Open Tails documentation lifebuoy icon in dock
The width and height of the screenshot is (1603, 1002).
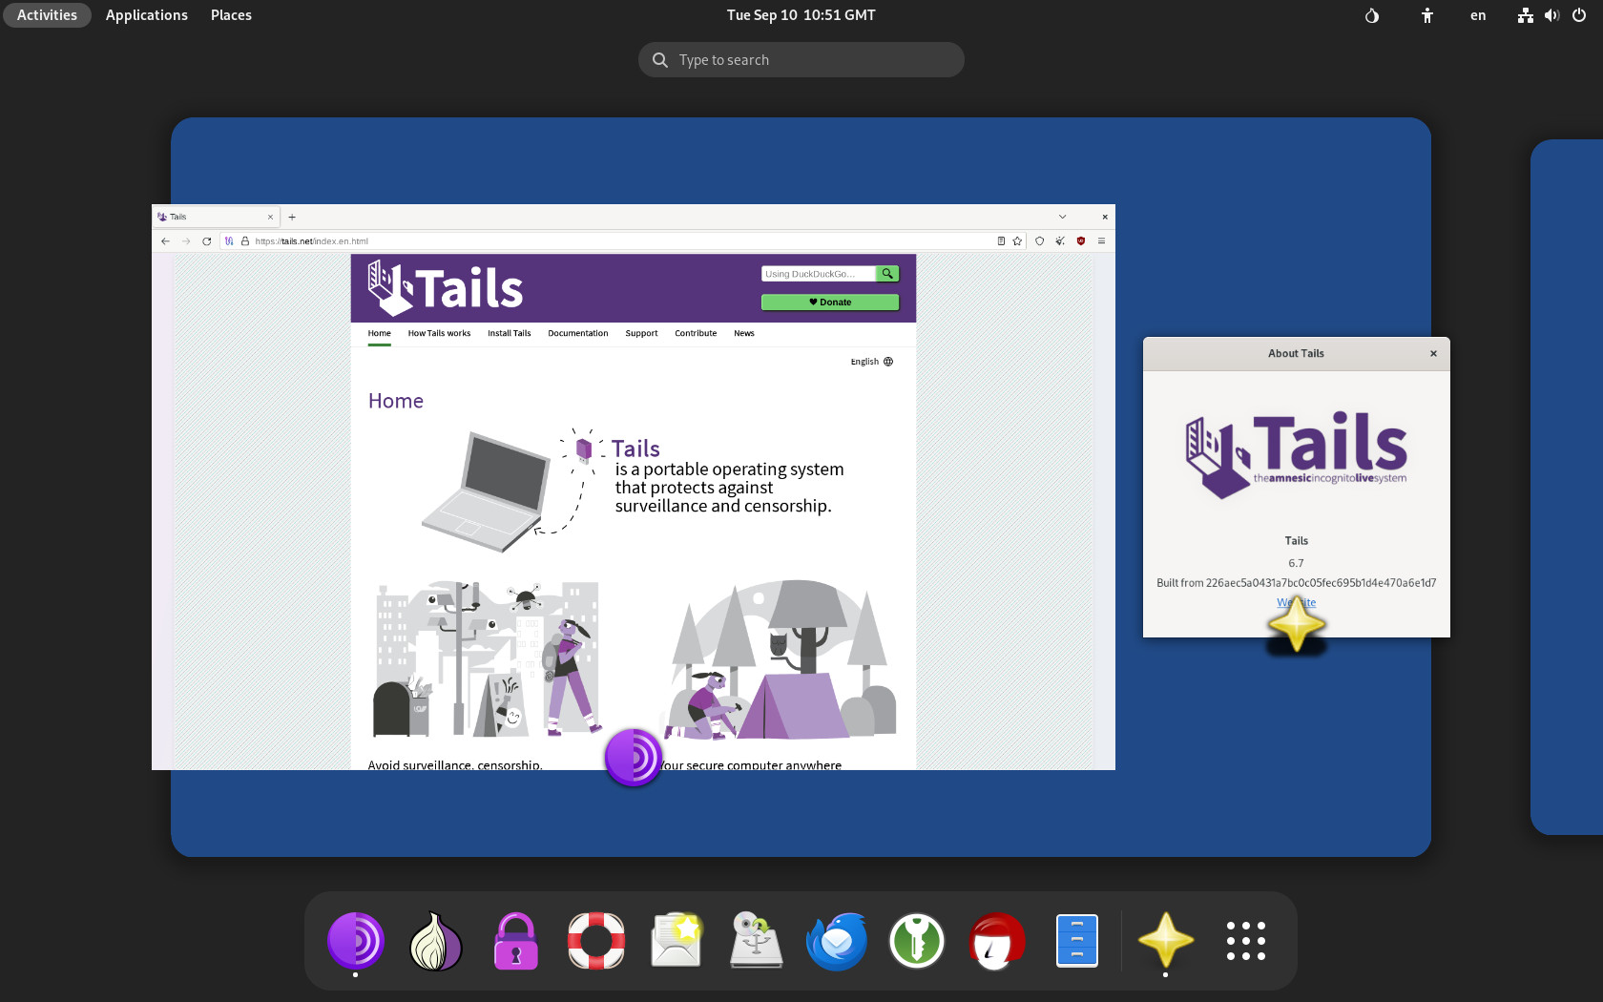coord(596,941)
